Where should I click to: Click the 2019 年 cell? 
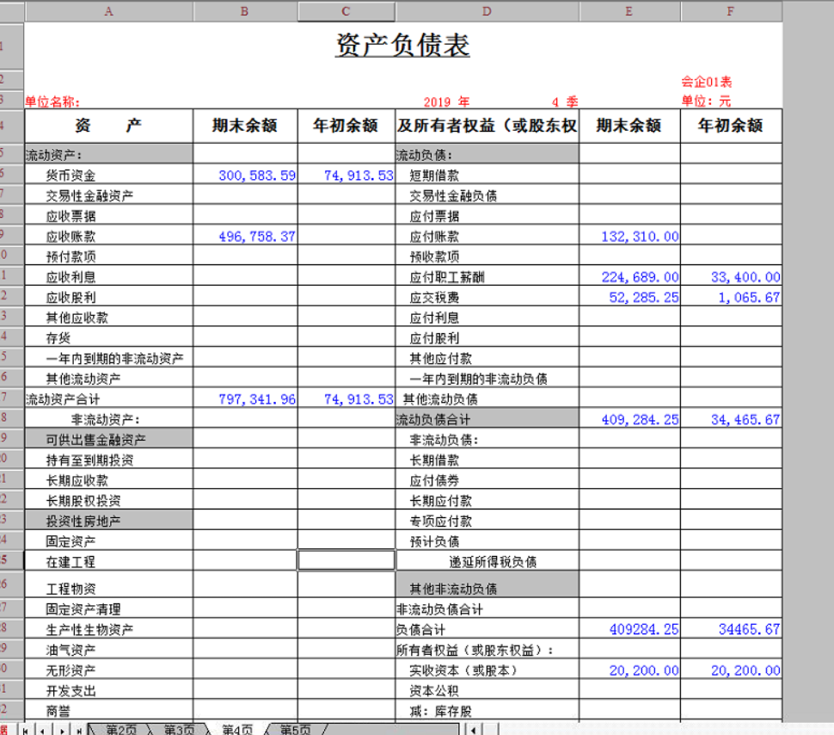(x=446, y=102)
